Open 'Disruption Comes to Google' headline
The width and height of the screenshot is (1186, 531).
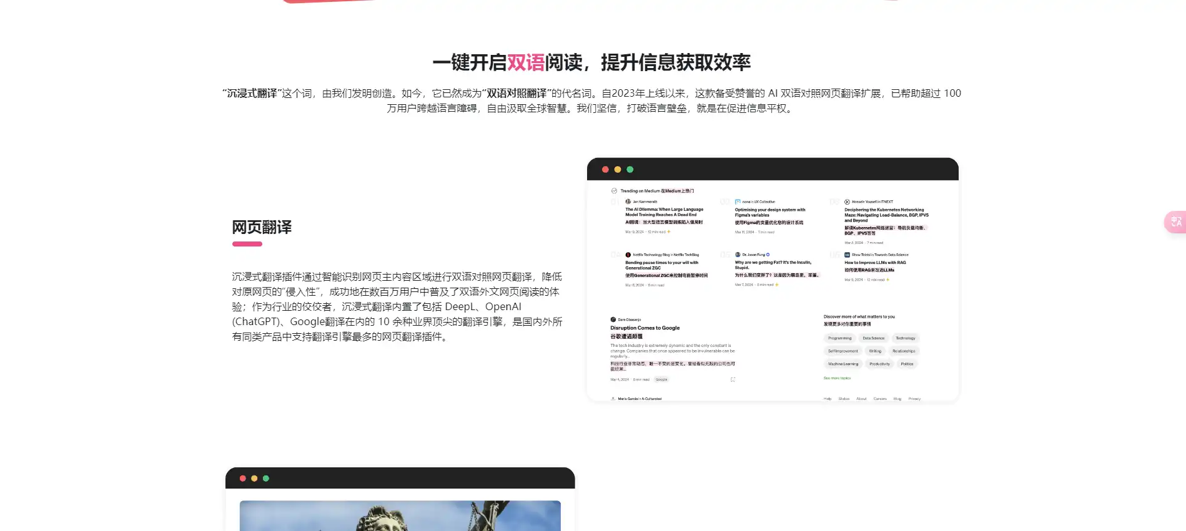coord(645,328)
